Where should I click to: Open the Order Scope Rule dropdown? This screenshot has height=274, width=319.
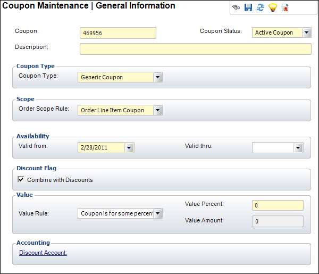tap(158, 110)
